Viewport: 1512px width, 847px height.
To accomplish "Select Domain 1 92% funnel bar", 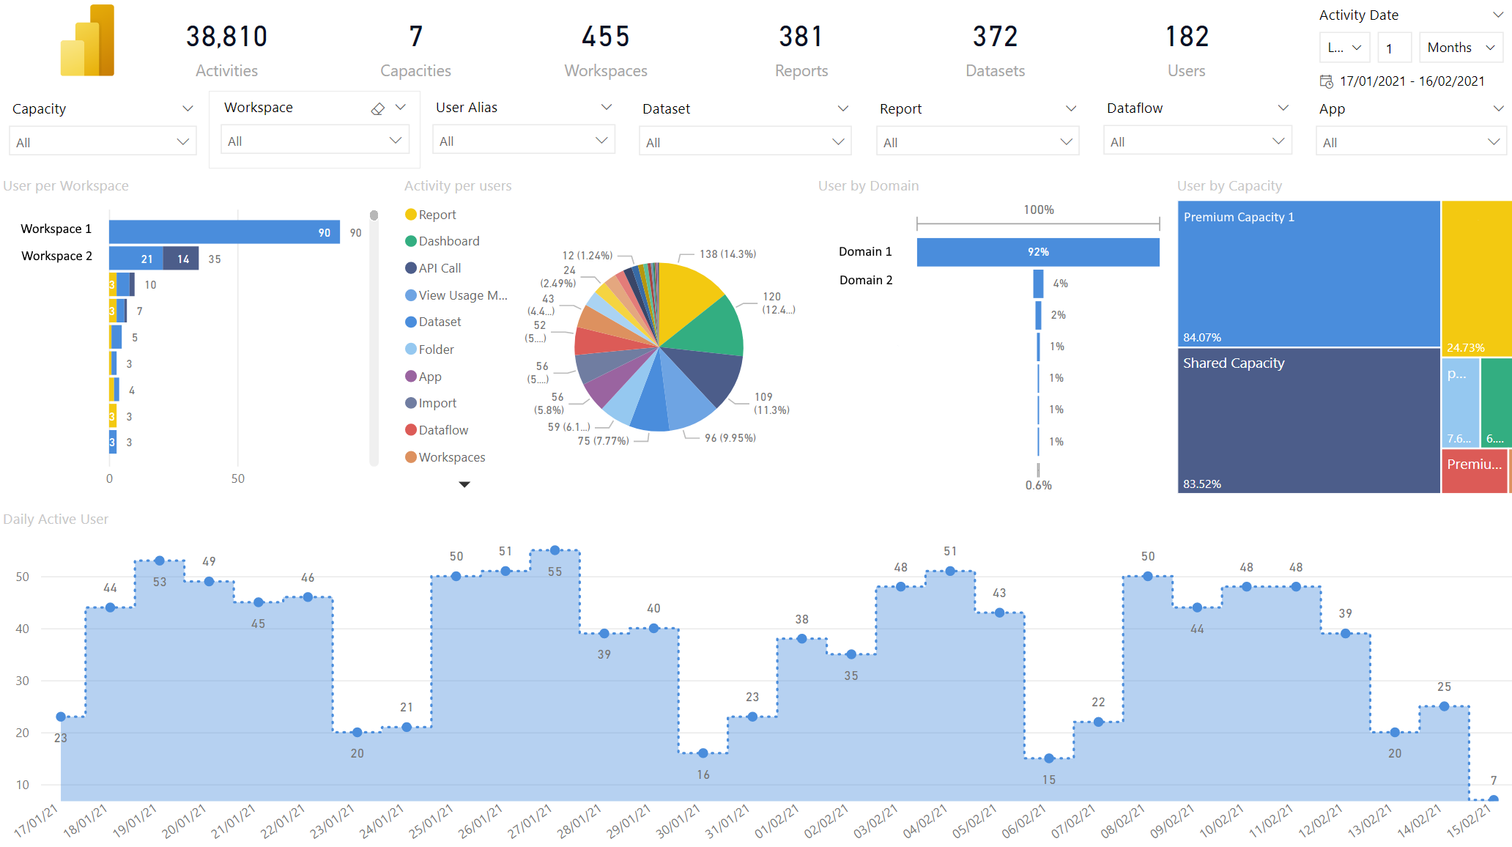I will tap(1038, 251).
